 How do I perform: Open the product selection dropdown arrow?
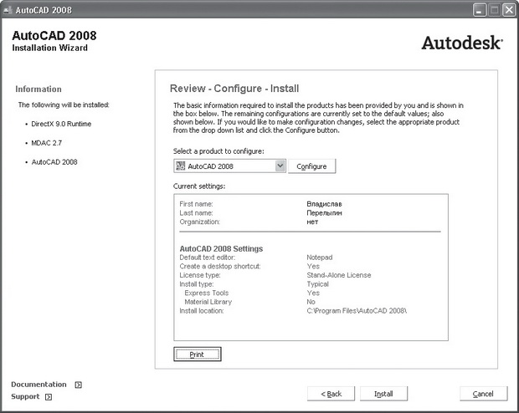[x=280, y=166]
